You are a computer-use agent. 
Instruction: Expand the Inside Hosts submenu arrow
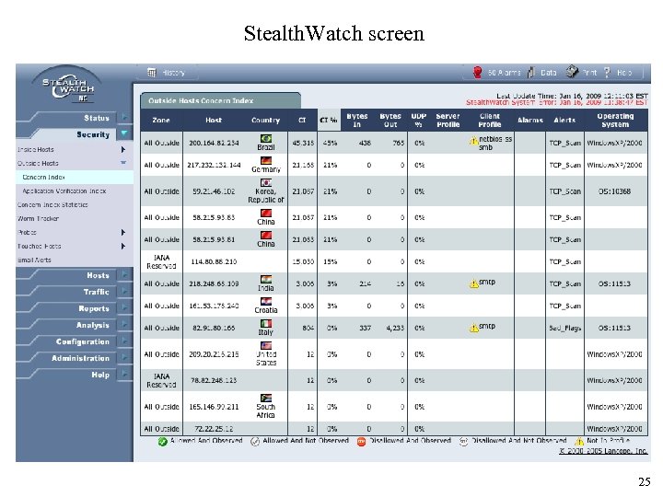point(123,150)
